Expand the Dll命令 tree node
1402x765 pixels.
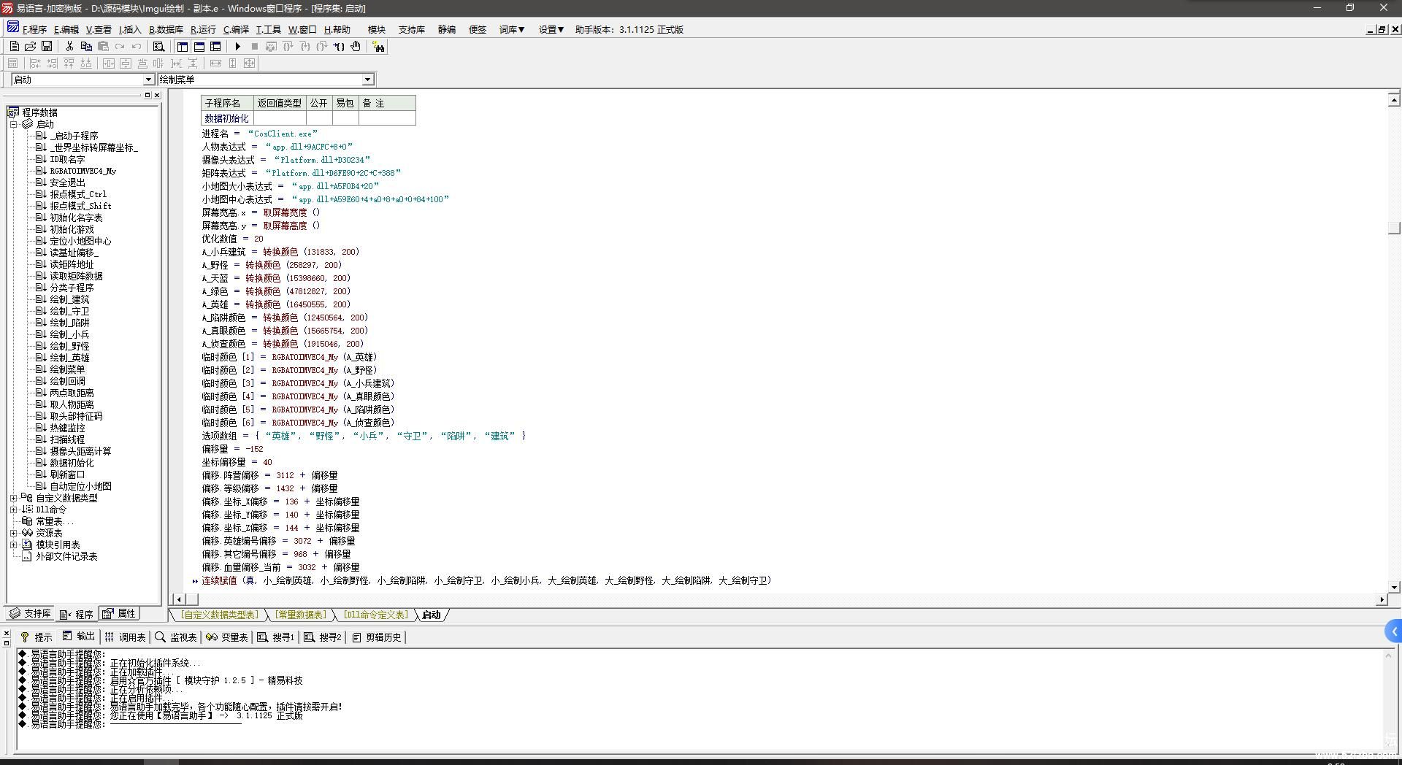pos(13,510)
